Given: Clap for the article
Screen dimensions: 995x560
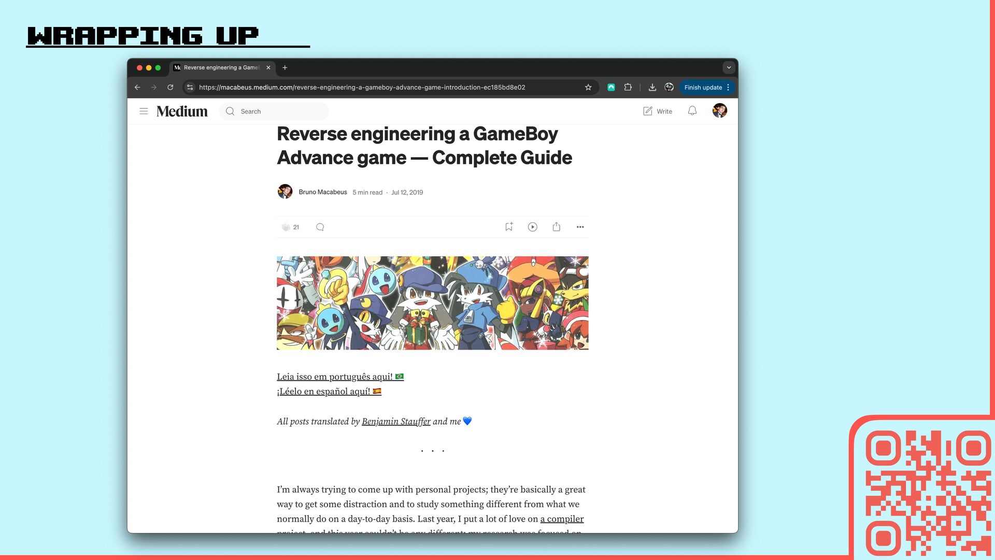Looking at the screenshot, I should click(286, 227).
